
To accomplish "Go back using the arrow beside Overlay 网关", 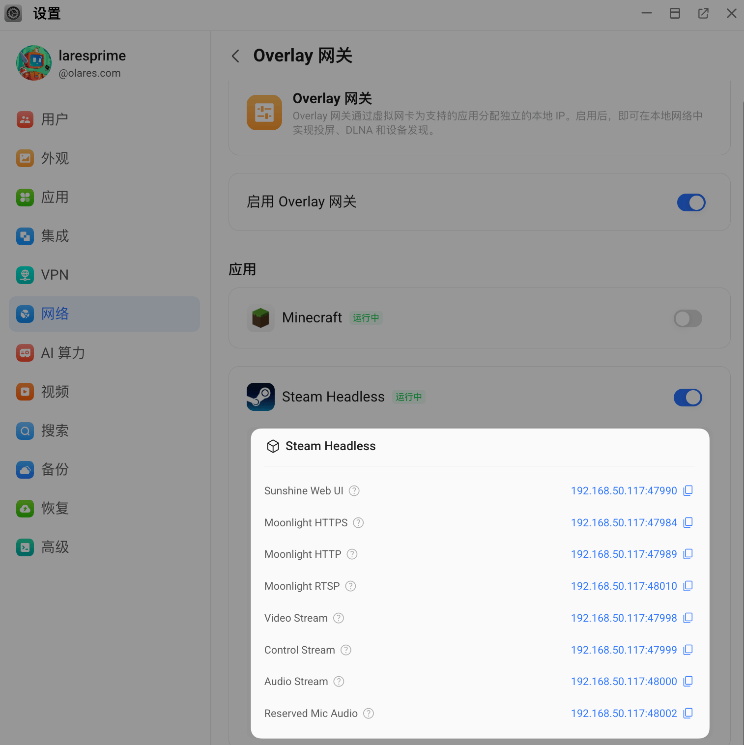I will coord(236,56).
